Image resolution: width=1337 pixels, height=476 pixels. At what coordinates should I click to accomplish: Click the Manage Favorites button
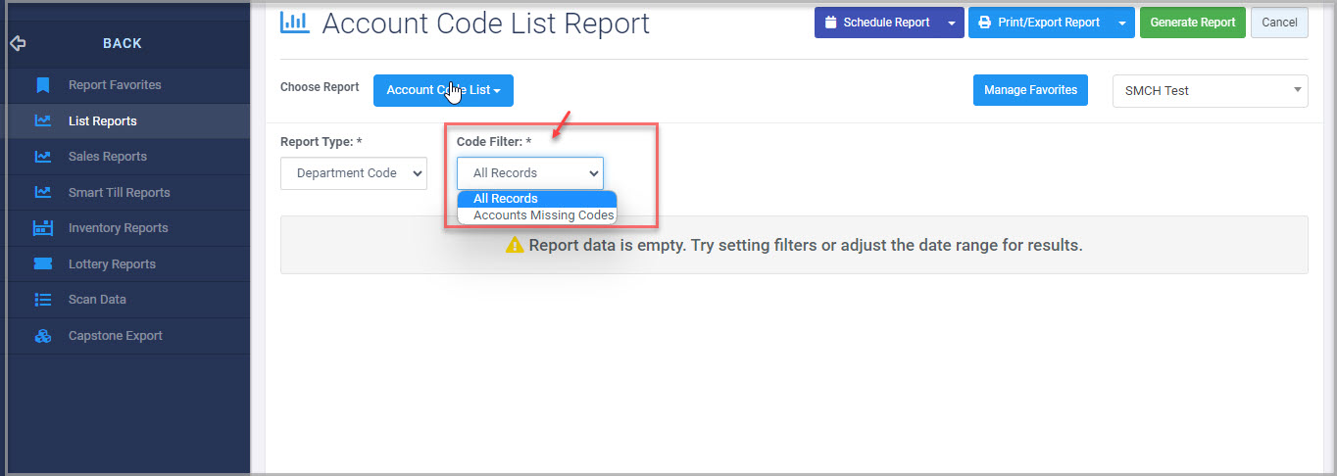(x=1030, y=90)
